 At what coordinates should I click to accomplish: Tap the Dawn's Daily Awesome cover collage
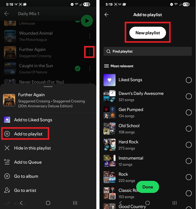click(x=109, y=96)
